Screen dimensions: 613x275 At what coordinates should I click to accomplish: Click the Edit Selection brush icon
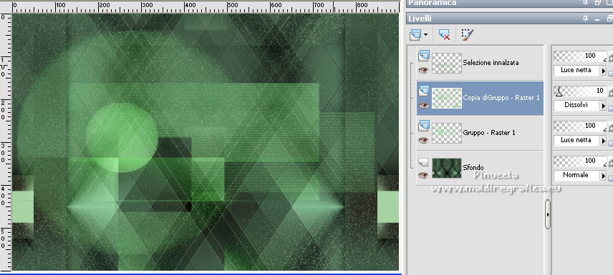coord(467,35)
